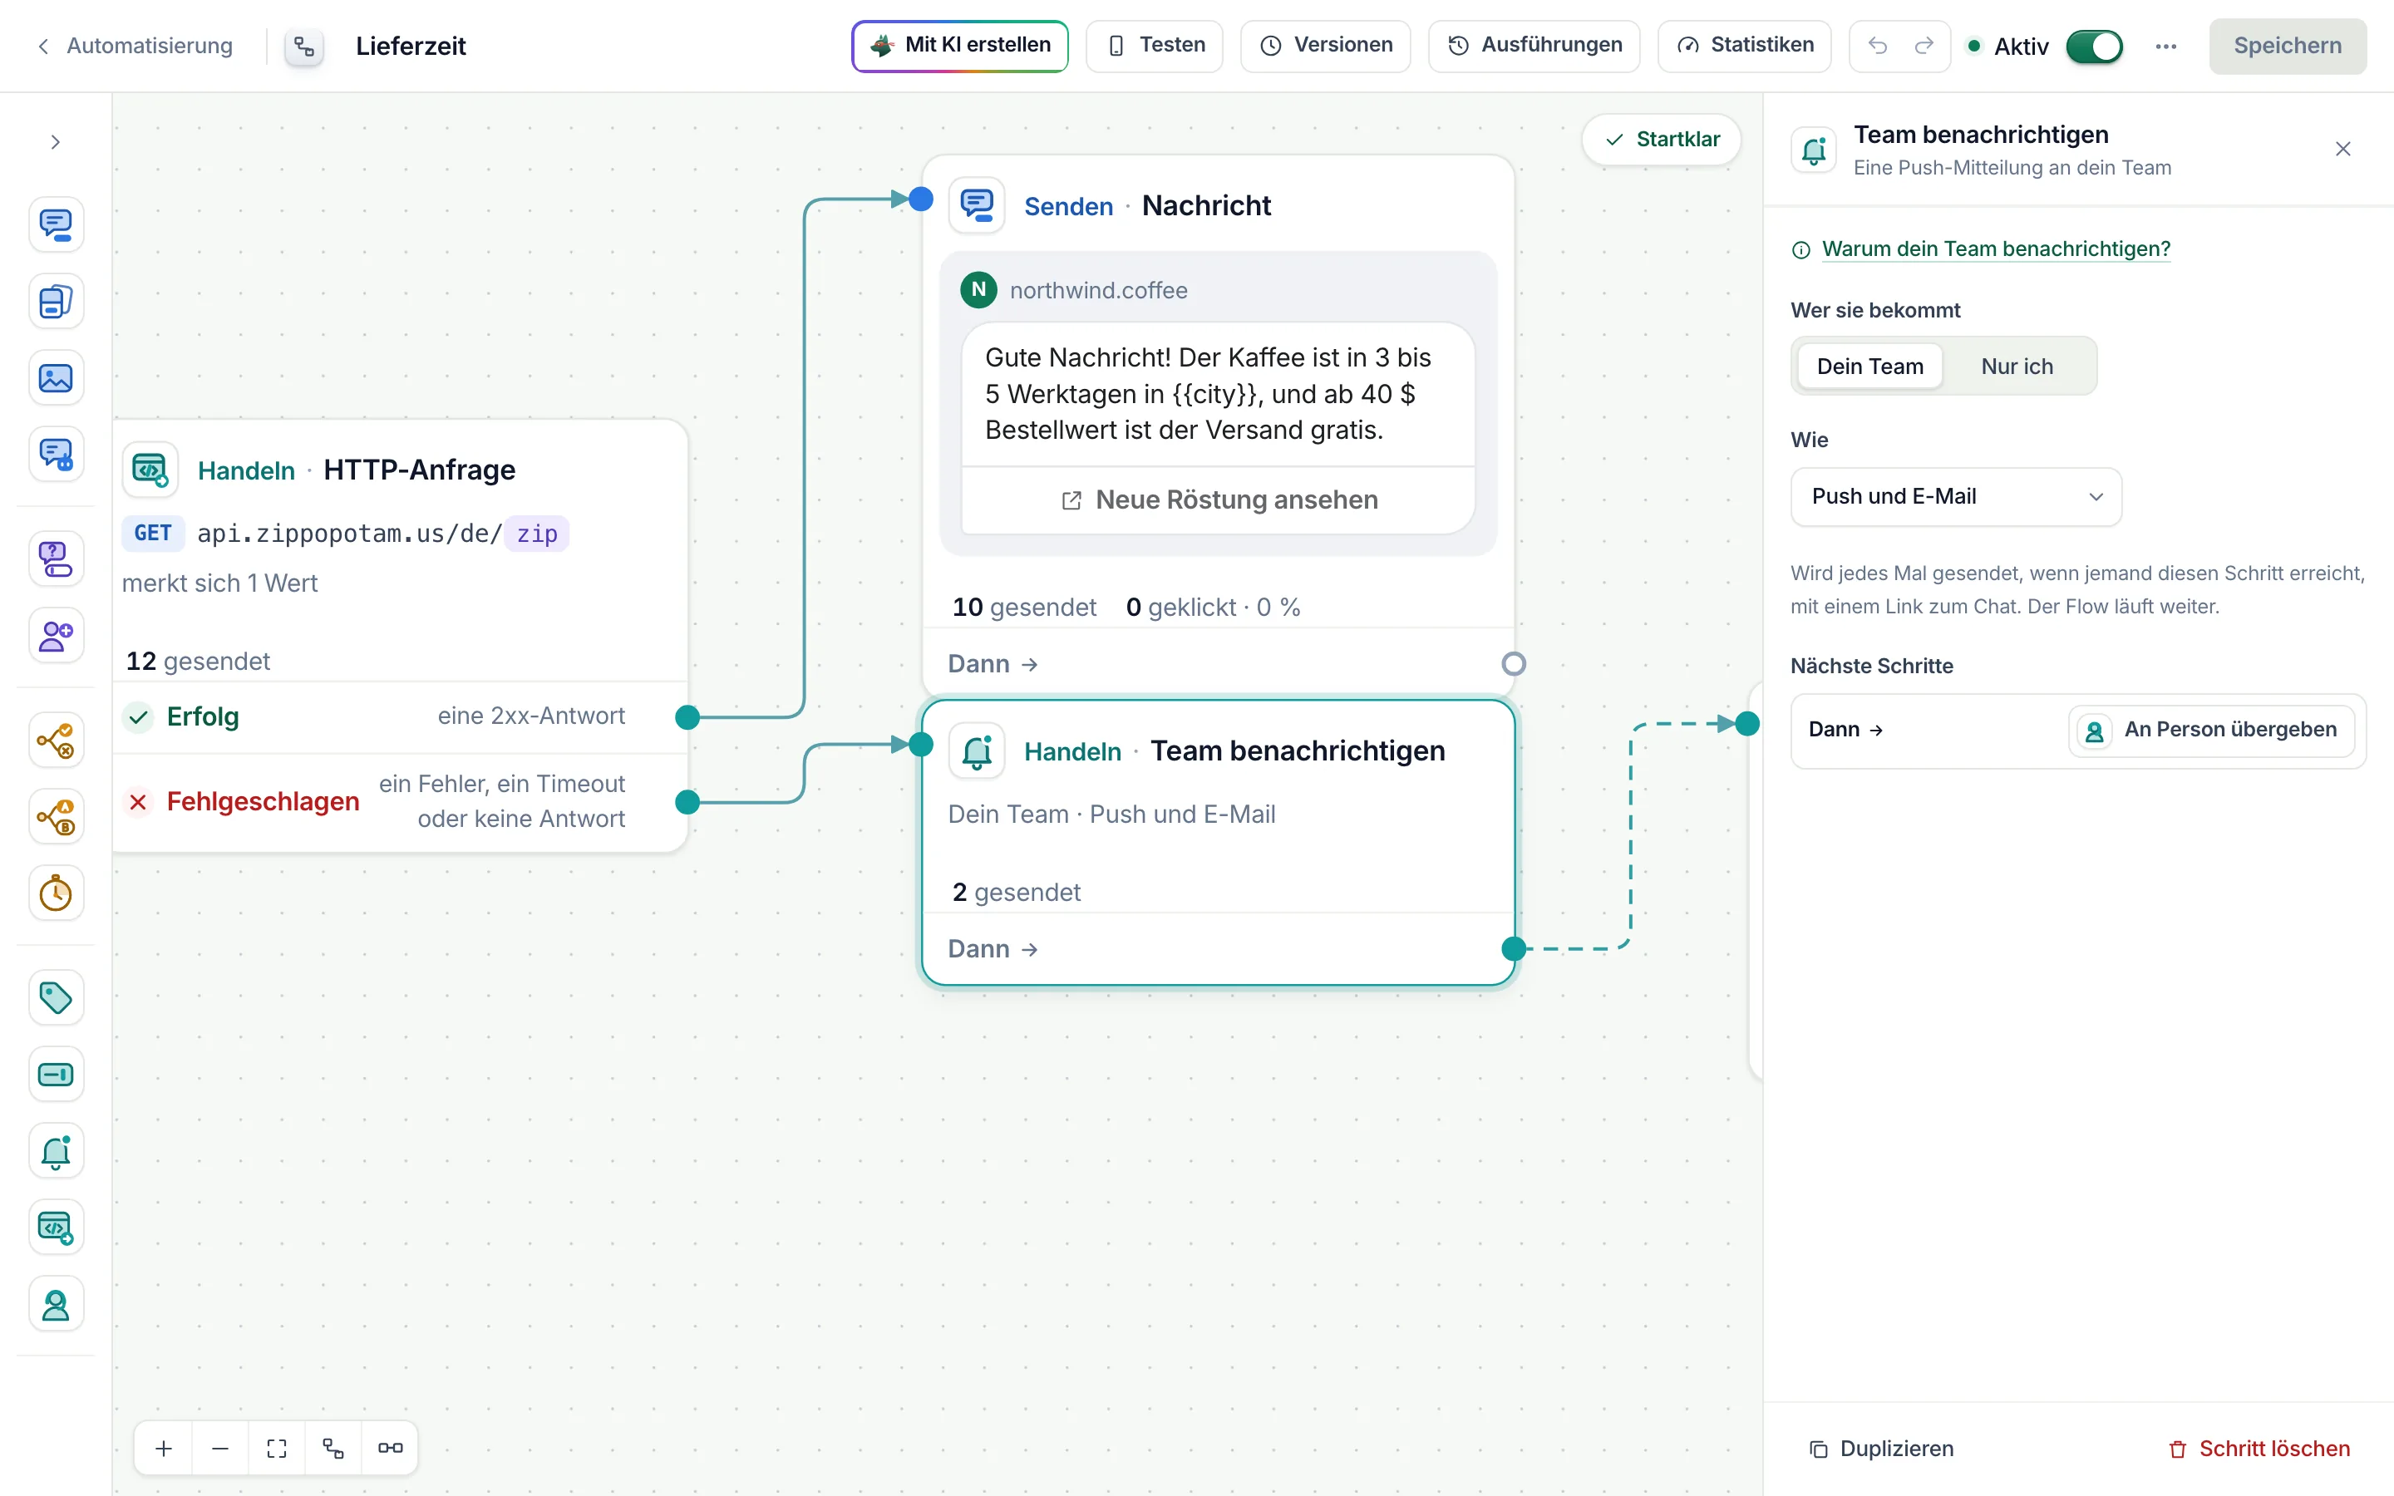
Task: Zoom in on the canvas
Action: 165,1449
